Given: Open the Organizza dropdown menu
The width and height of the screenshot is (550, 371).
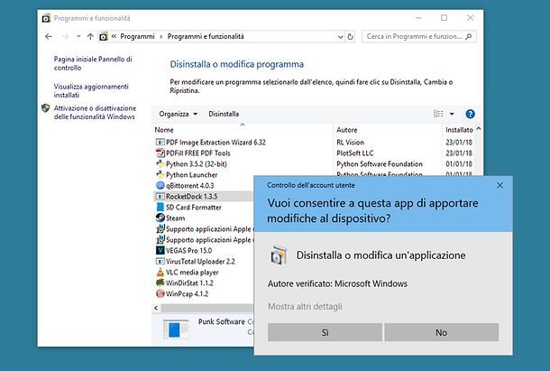Looking at the screenshot, I should [x=179, y=114].
